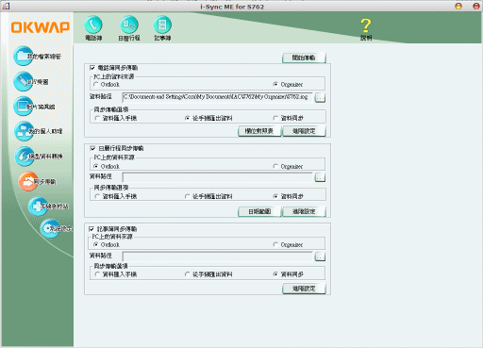Open the Phonebook field mapping table button
The image size is (483, 348).
pyautogui.click(x=259, y=131)
